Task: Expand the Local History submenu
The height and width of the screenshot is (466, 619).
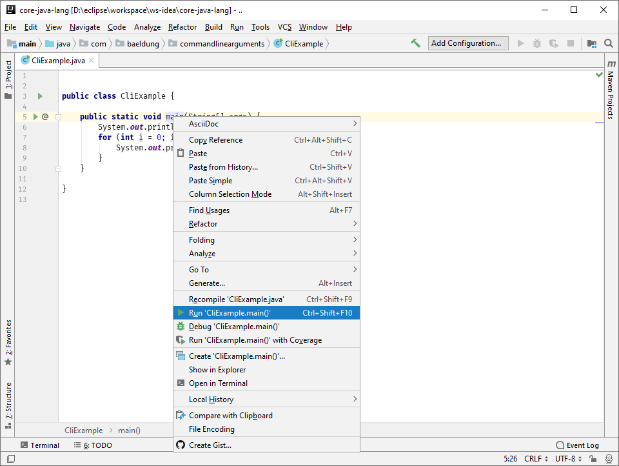Action: [x=267, y=400]
